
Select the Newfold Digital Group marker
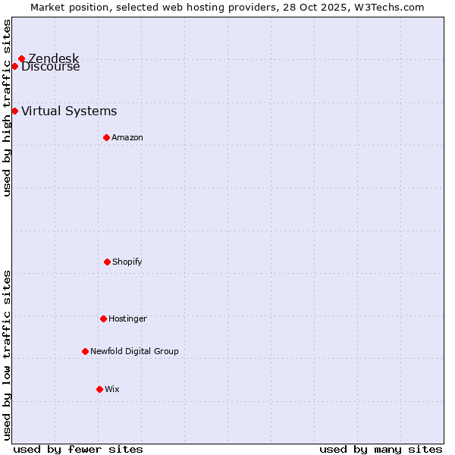click(x=85, y=351)
